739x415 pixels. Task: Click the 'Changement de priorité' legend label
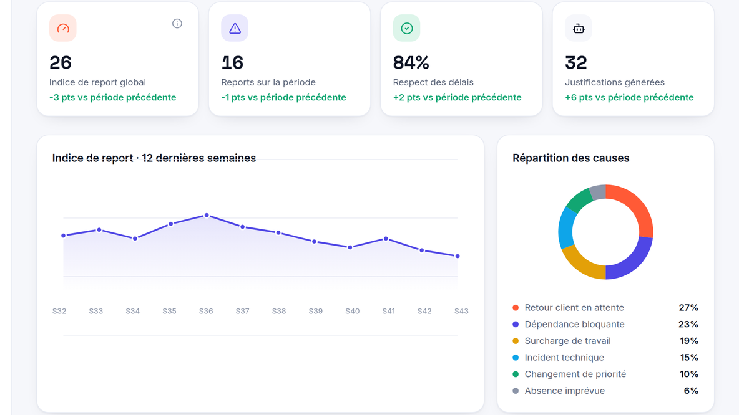575,374
